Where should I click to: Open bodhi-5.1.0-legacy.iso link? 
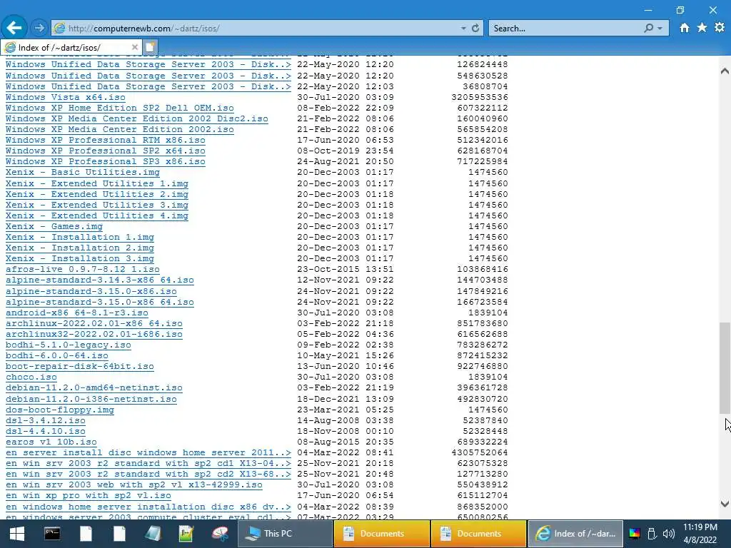tap(69, 345)
